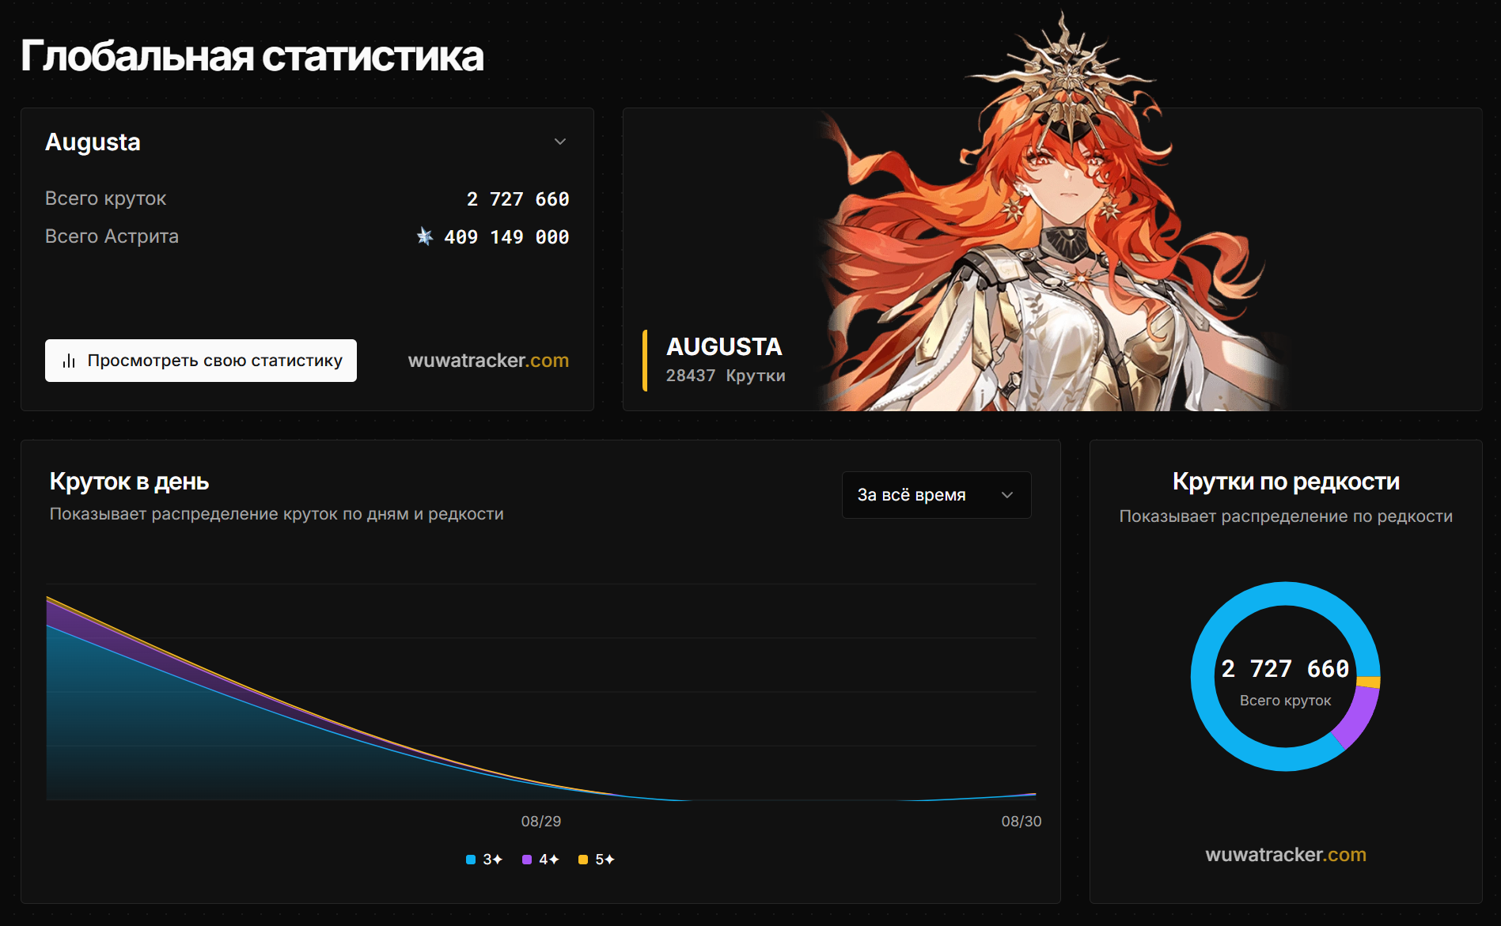Click the 'Всего Астрита' label
Screen dimensions: 1501x926
pyautogui.click(x=112, y=236)
